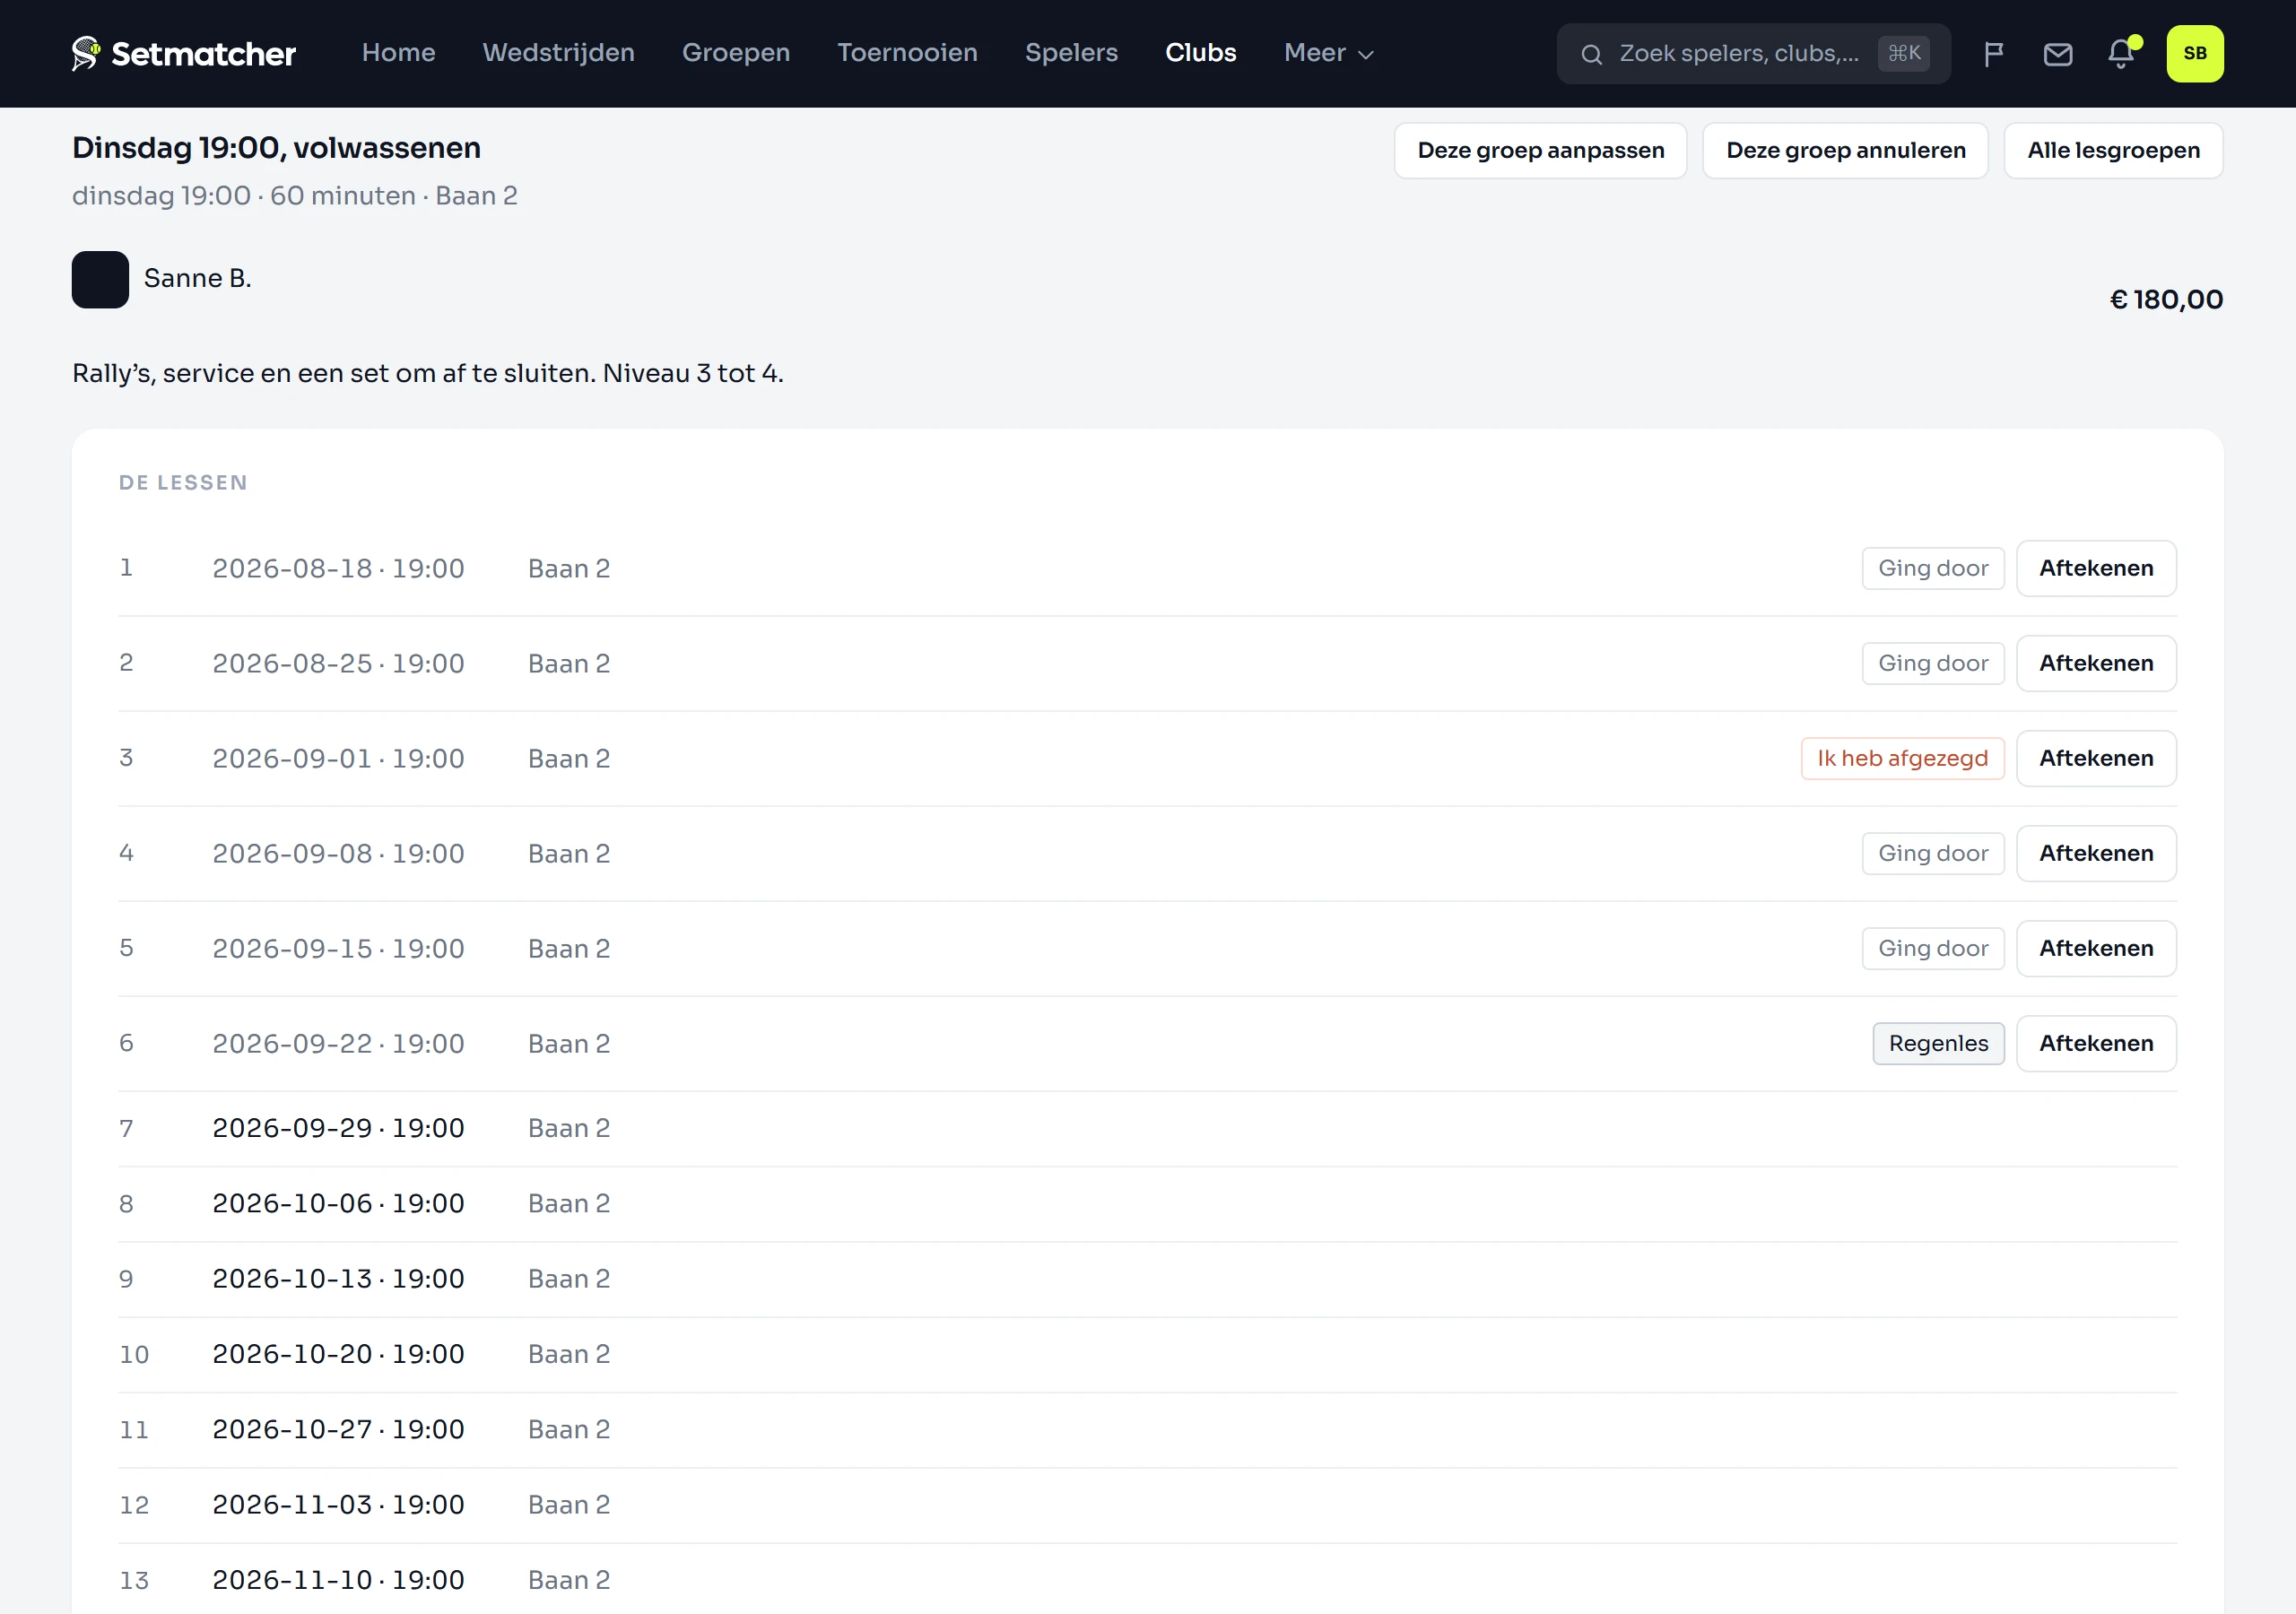Select lesson date 2026-10-27 · 19:00
Image resolution: width=2296 pixels, height=1614 pixels.
[x=338, y=1429]
